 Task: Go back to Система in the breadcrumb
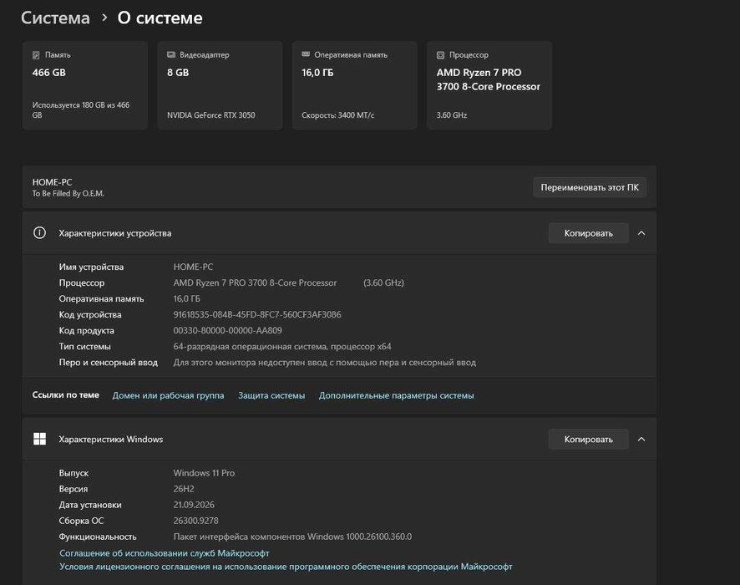point(55,18)
